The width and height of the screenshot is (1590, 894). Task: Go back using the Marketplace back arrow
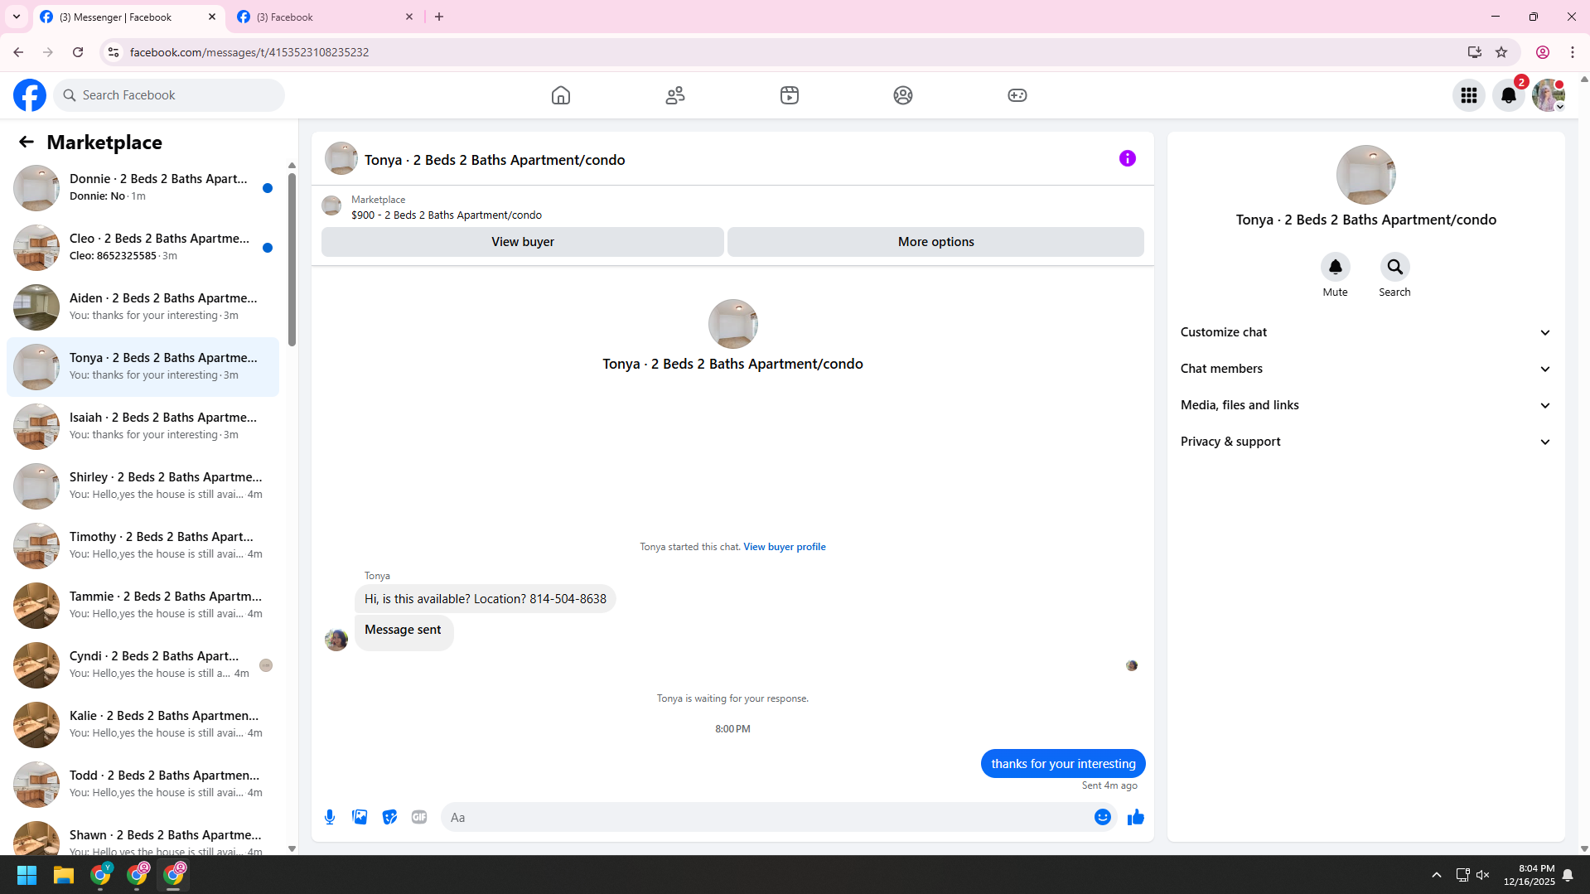[x=27, y=143]
